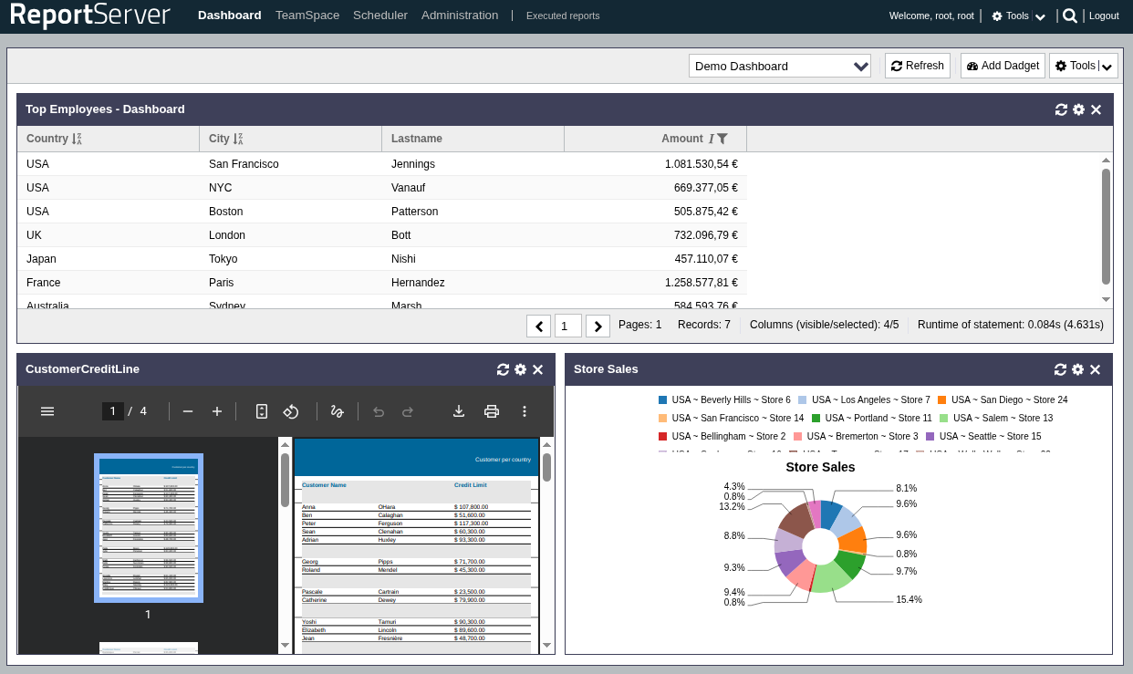Viewport: 1133px width, 674px height.
Task: Open the Scheduler module
Action: (380, 16)
